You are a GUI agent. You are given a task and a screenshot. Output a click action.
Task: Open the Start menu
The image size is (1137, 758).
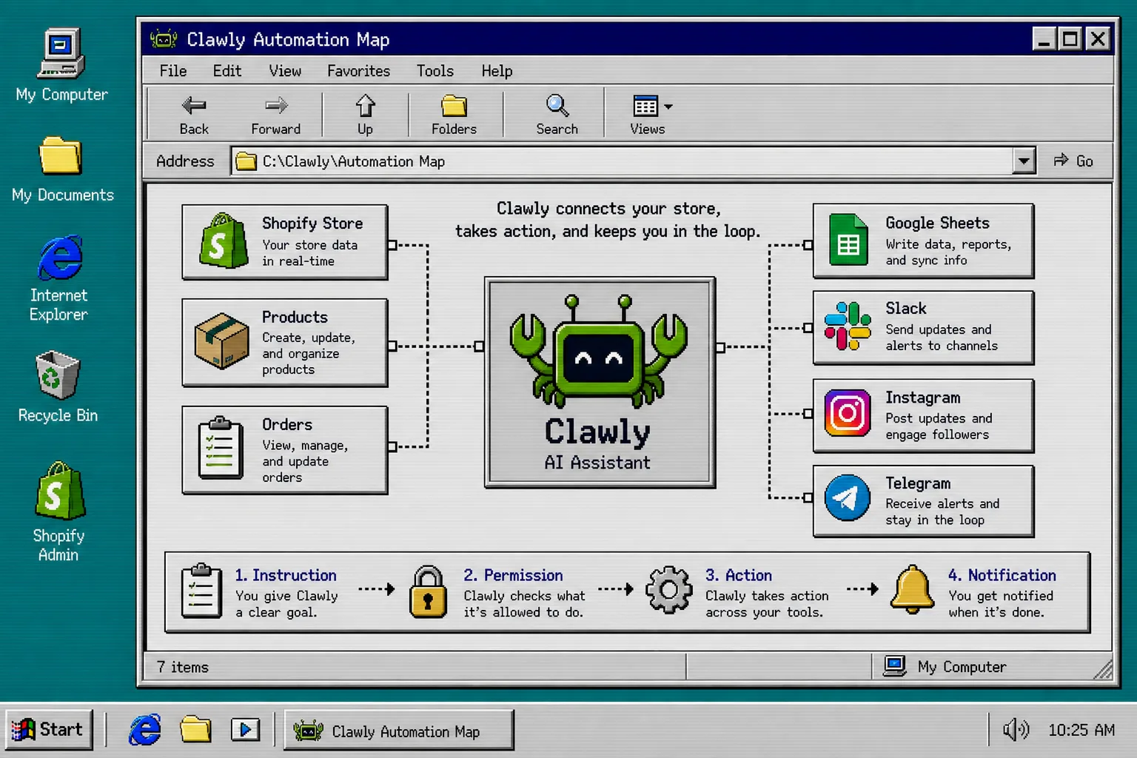tap(49, 730)
